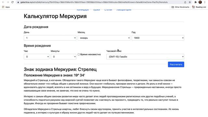Open the Apps grid shortcut
The height and width of the screenshot is (117, 208).
pyautogui.click(x=6, y=7)
